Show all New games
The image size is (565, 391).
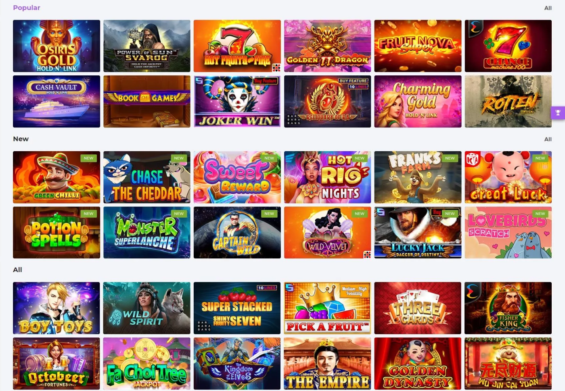(548, 139)
